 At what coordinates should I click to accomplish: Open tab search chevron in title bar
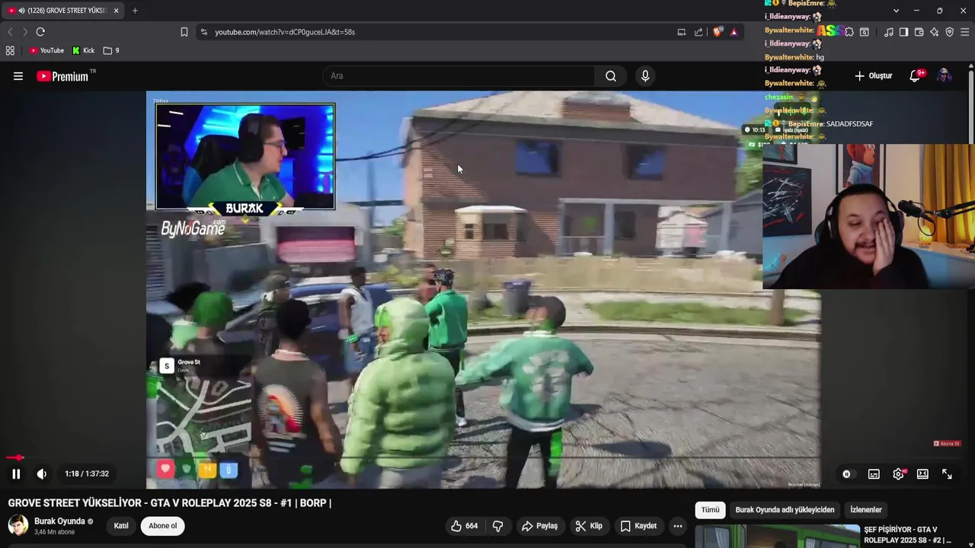896,11
